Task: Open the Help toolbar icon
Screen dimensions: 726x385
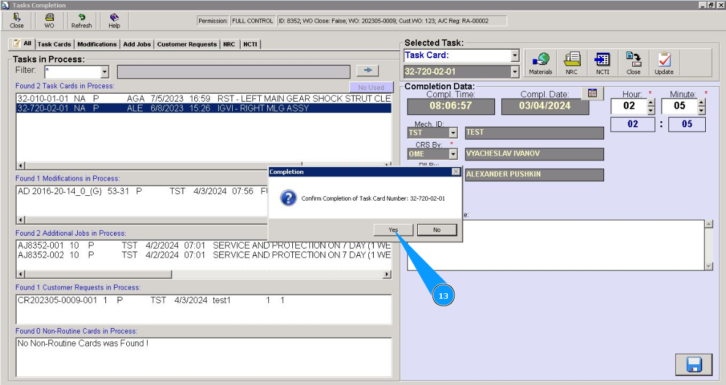Action: [114, 20]
